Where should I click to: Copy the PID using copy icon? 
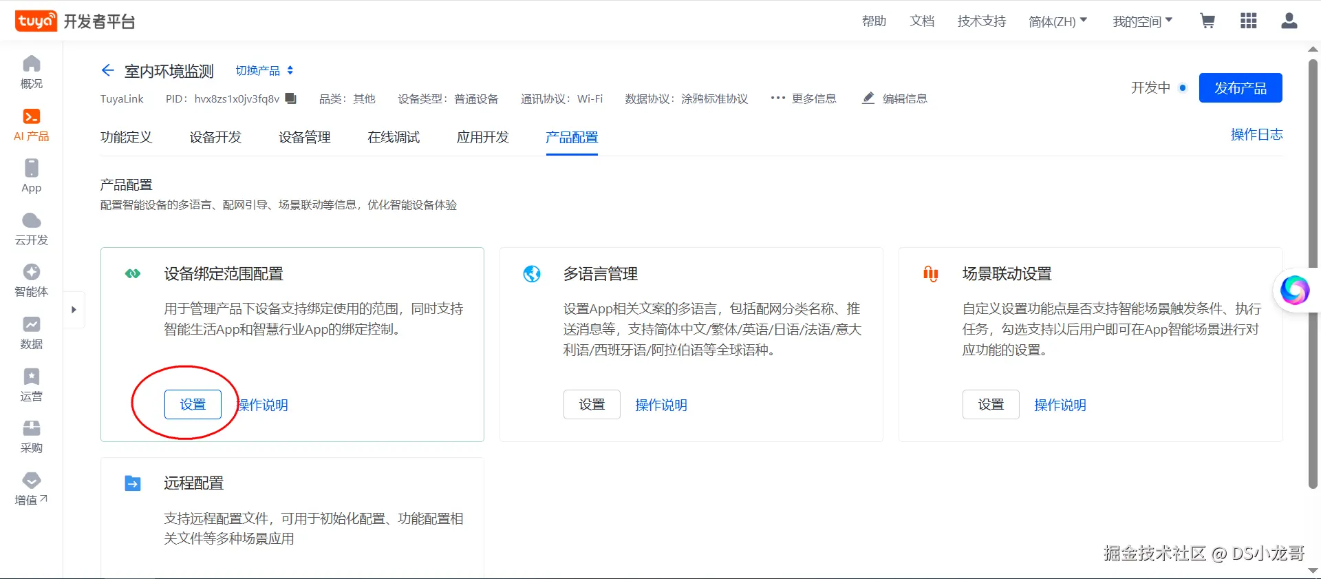(x=291, y=98)
